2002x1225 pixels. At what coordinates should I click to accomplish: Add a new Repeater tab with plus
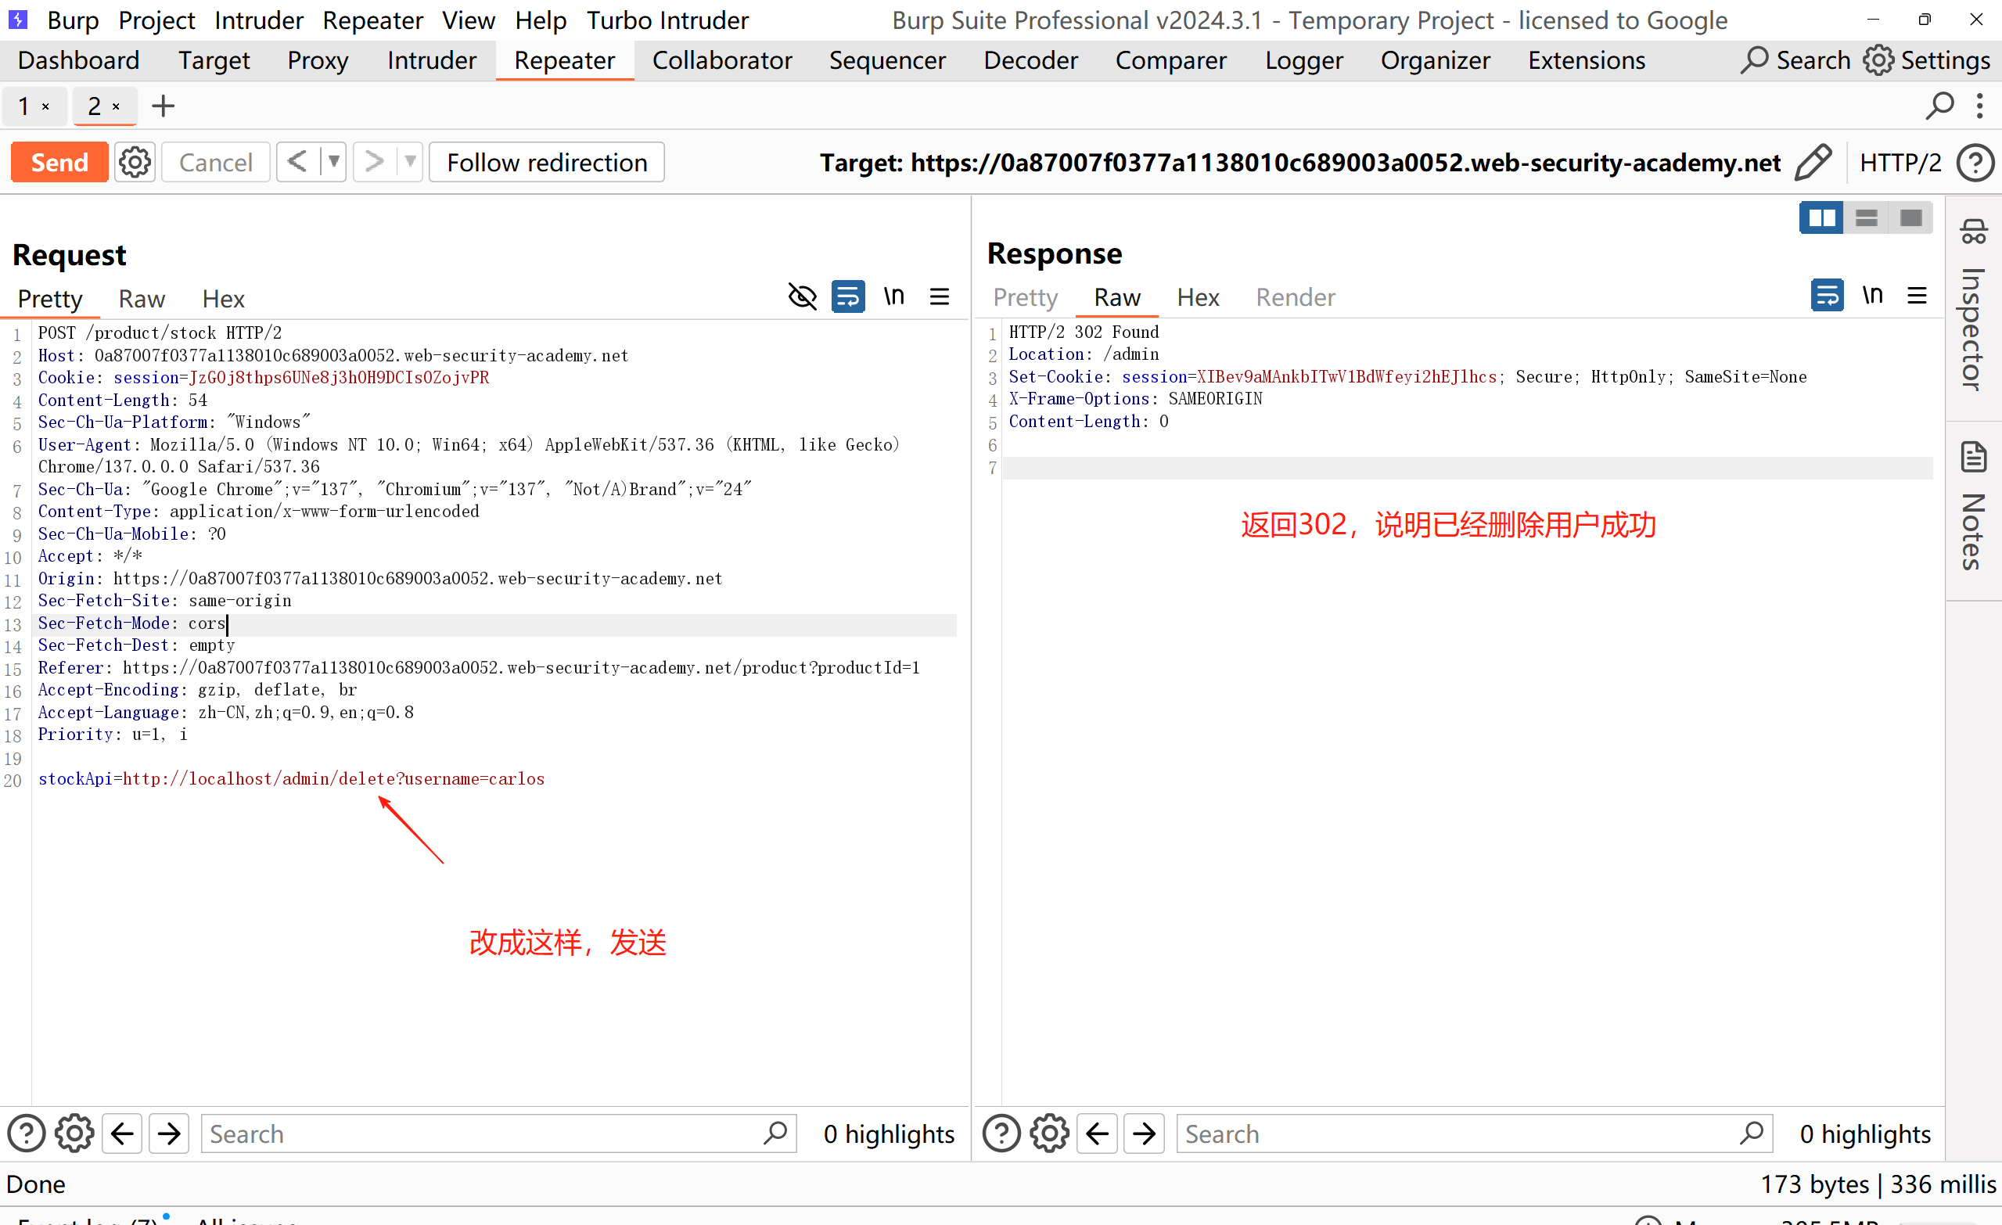(x=164, y=106)
